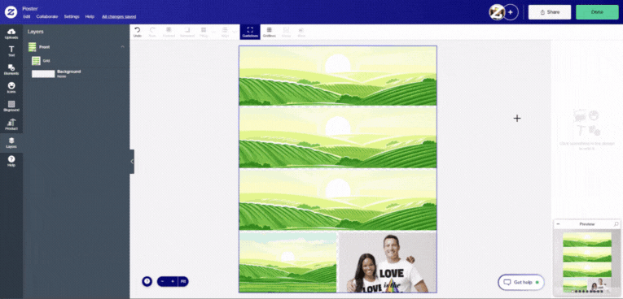
Task: Select the Background layer swatch
Action: pos(43,74)
